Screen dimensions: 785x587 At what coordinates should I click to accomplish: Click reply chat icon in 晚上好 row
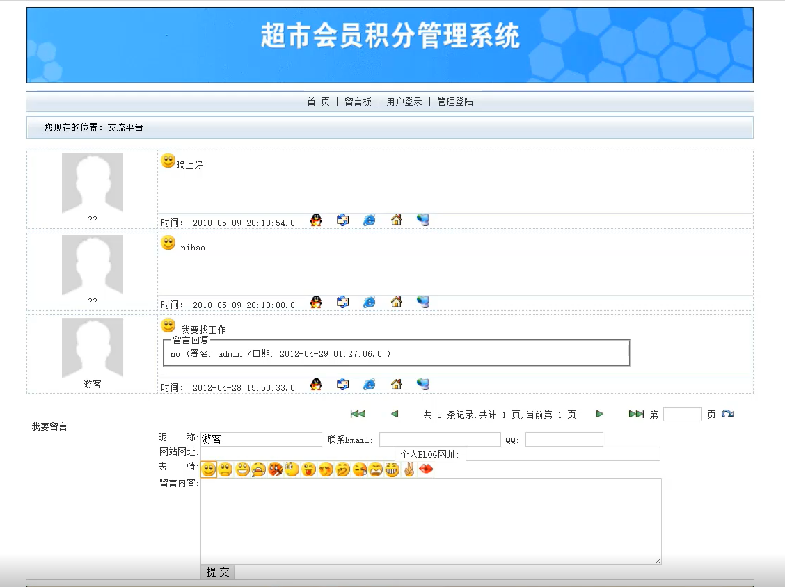pos(423,220)
